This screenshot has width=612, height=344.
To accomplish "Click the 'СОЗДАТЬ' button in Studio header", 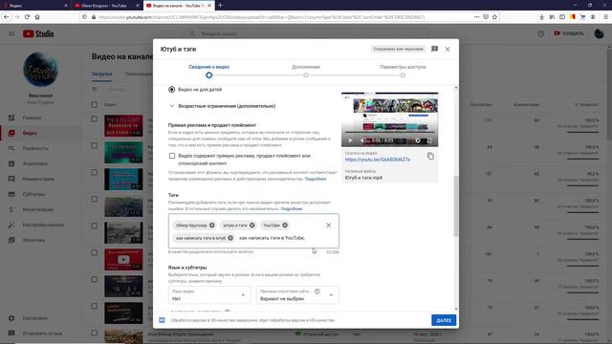I will coord(568,34).
